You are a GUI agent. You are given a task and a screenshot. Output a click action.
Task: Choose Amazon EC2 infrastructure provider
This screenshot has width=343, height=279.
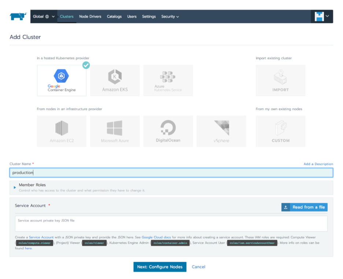coord(62,131)
